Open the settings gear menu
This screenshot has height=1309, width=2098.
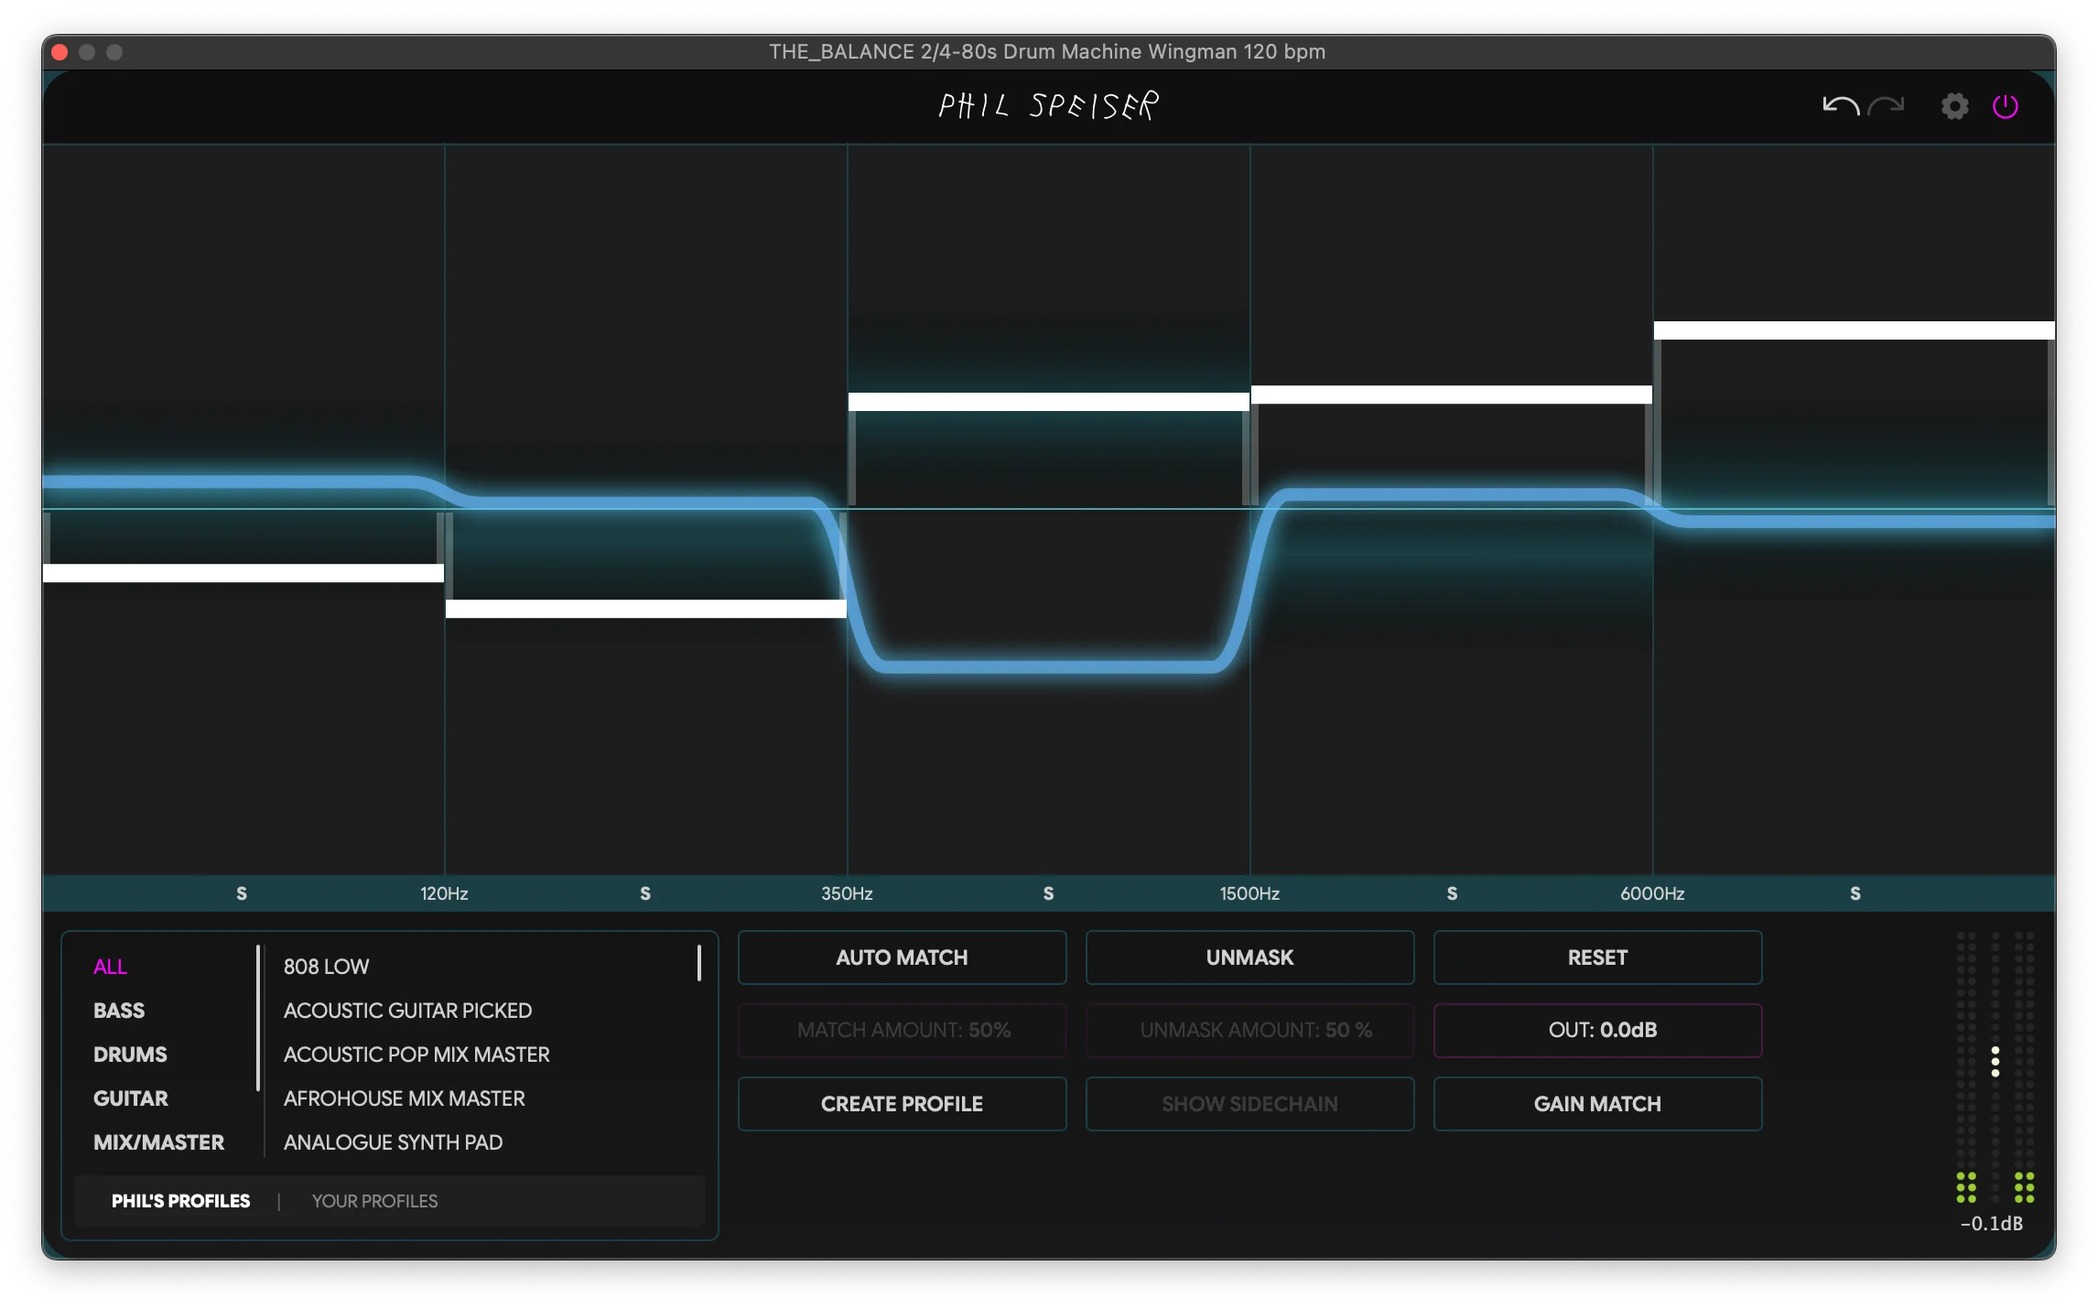[1956, 105]
